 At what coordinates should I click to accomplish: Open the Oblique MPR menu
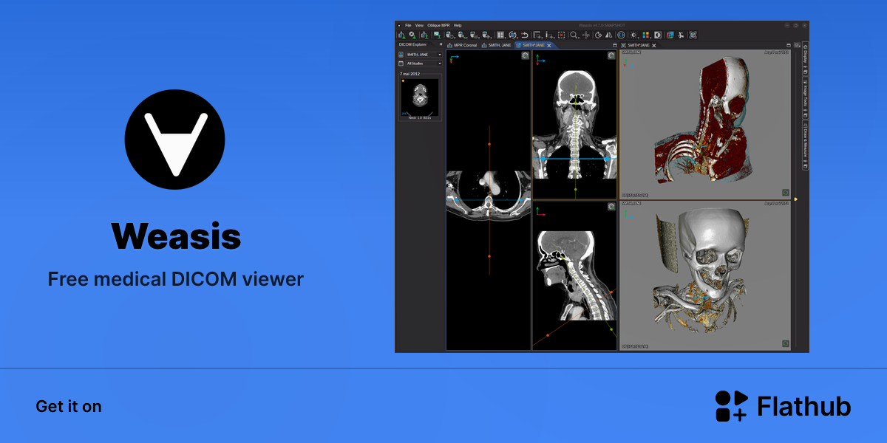coord(438,25)
